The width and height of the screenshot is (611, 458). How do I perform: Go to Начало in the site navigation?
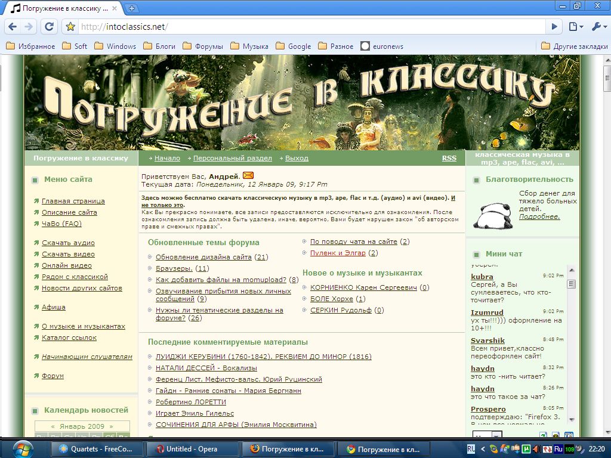click(x=167, y=158)
